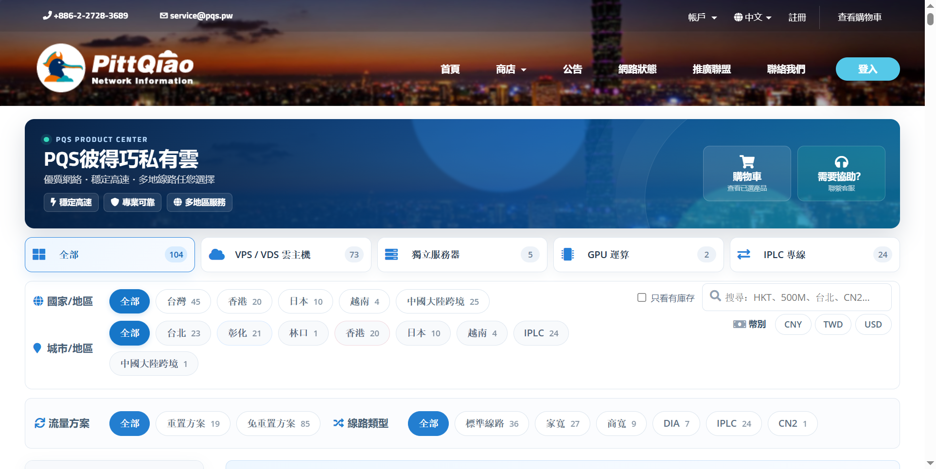The image size is (936, 469).
Task: Click the search magnifier icon
Action: [x=715, y=295]
